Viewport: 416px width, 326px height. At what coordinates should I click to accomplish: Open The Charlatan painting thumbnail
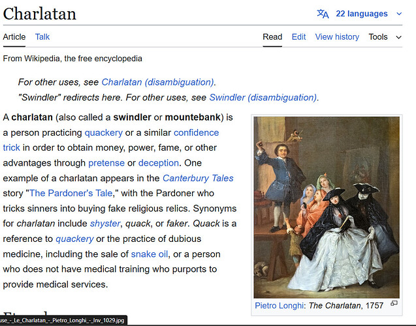(x=327, y=207)
